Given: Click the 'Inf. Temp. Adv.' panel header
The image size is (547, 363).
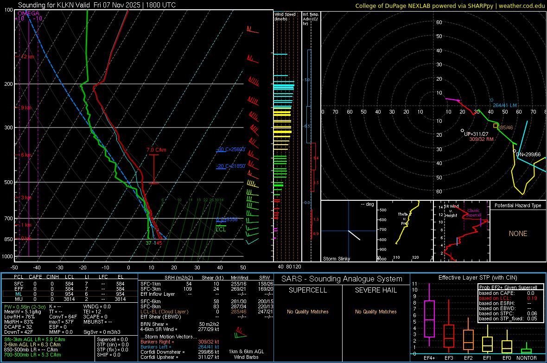Looking at the screenshot, I should tap(311, 19).
